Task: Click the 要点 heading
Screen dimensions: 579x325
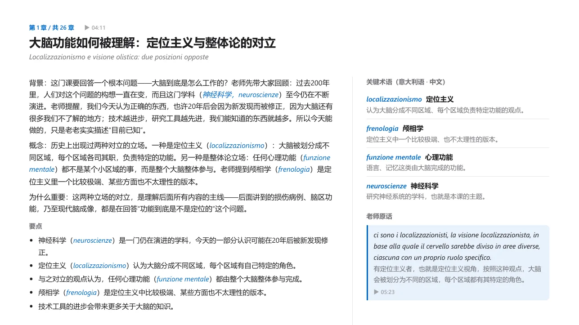Action: tap(36, 226)
